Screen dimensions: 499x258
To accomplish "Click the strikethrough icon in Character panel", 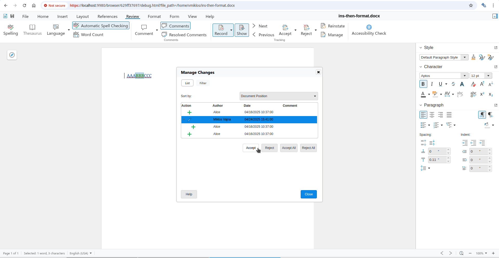I will [453, 84].
